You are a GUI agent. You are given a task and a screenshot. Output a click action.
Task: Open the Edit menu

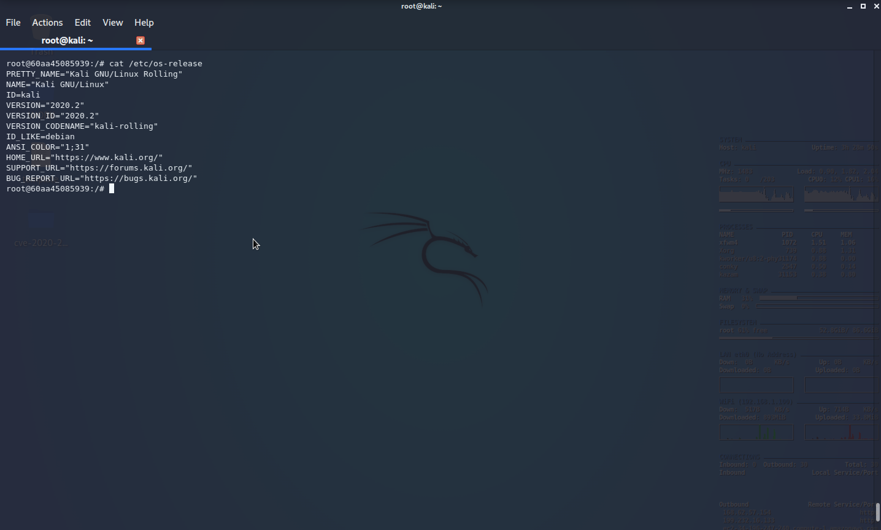point(82,23)
